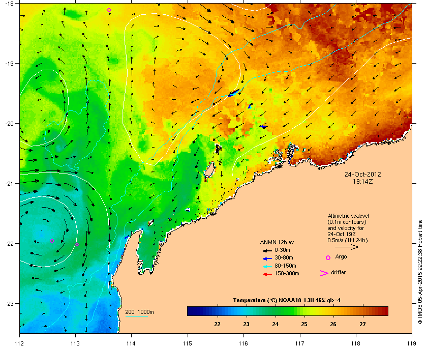427x346 pixels.
Task: Click the '30-80m' depth label
Action: (284, 257)
